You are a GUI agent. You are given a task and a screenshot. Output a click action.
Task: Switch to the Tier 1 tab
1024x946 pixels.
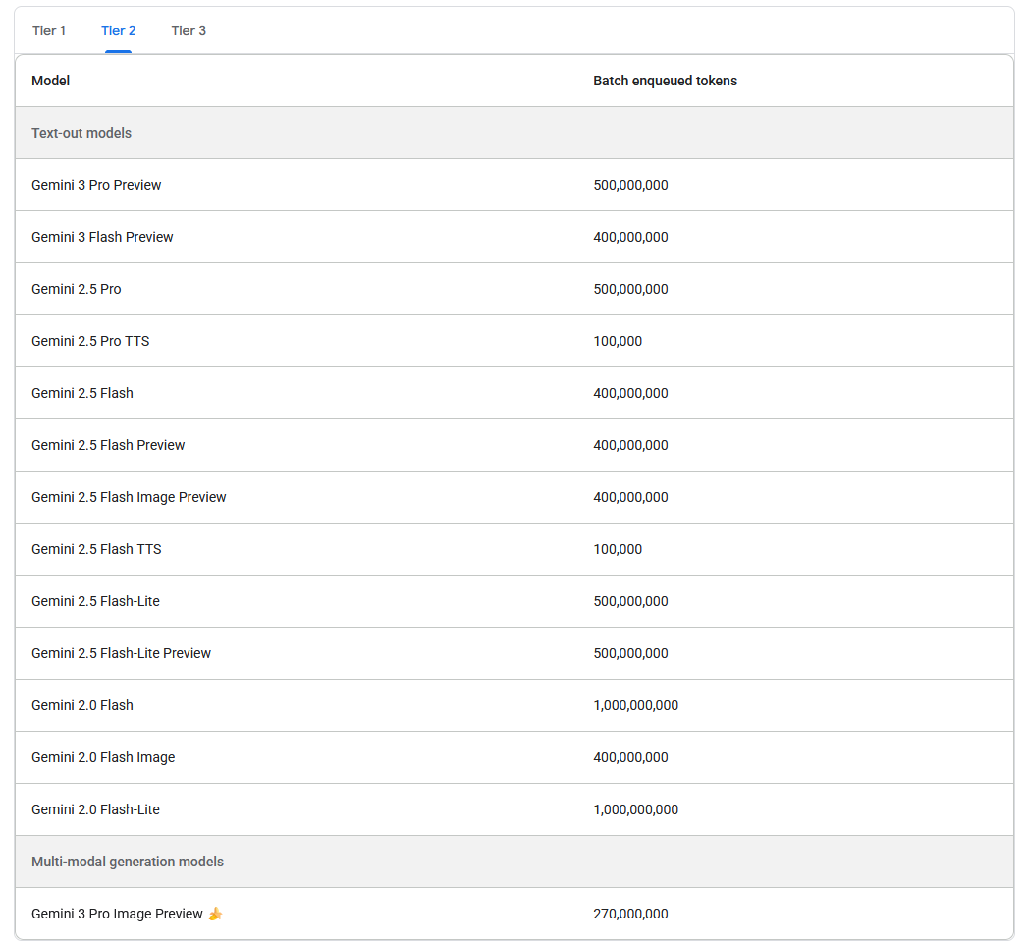[49, 30]
